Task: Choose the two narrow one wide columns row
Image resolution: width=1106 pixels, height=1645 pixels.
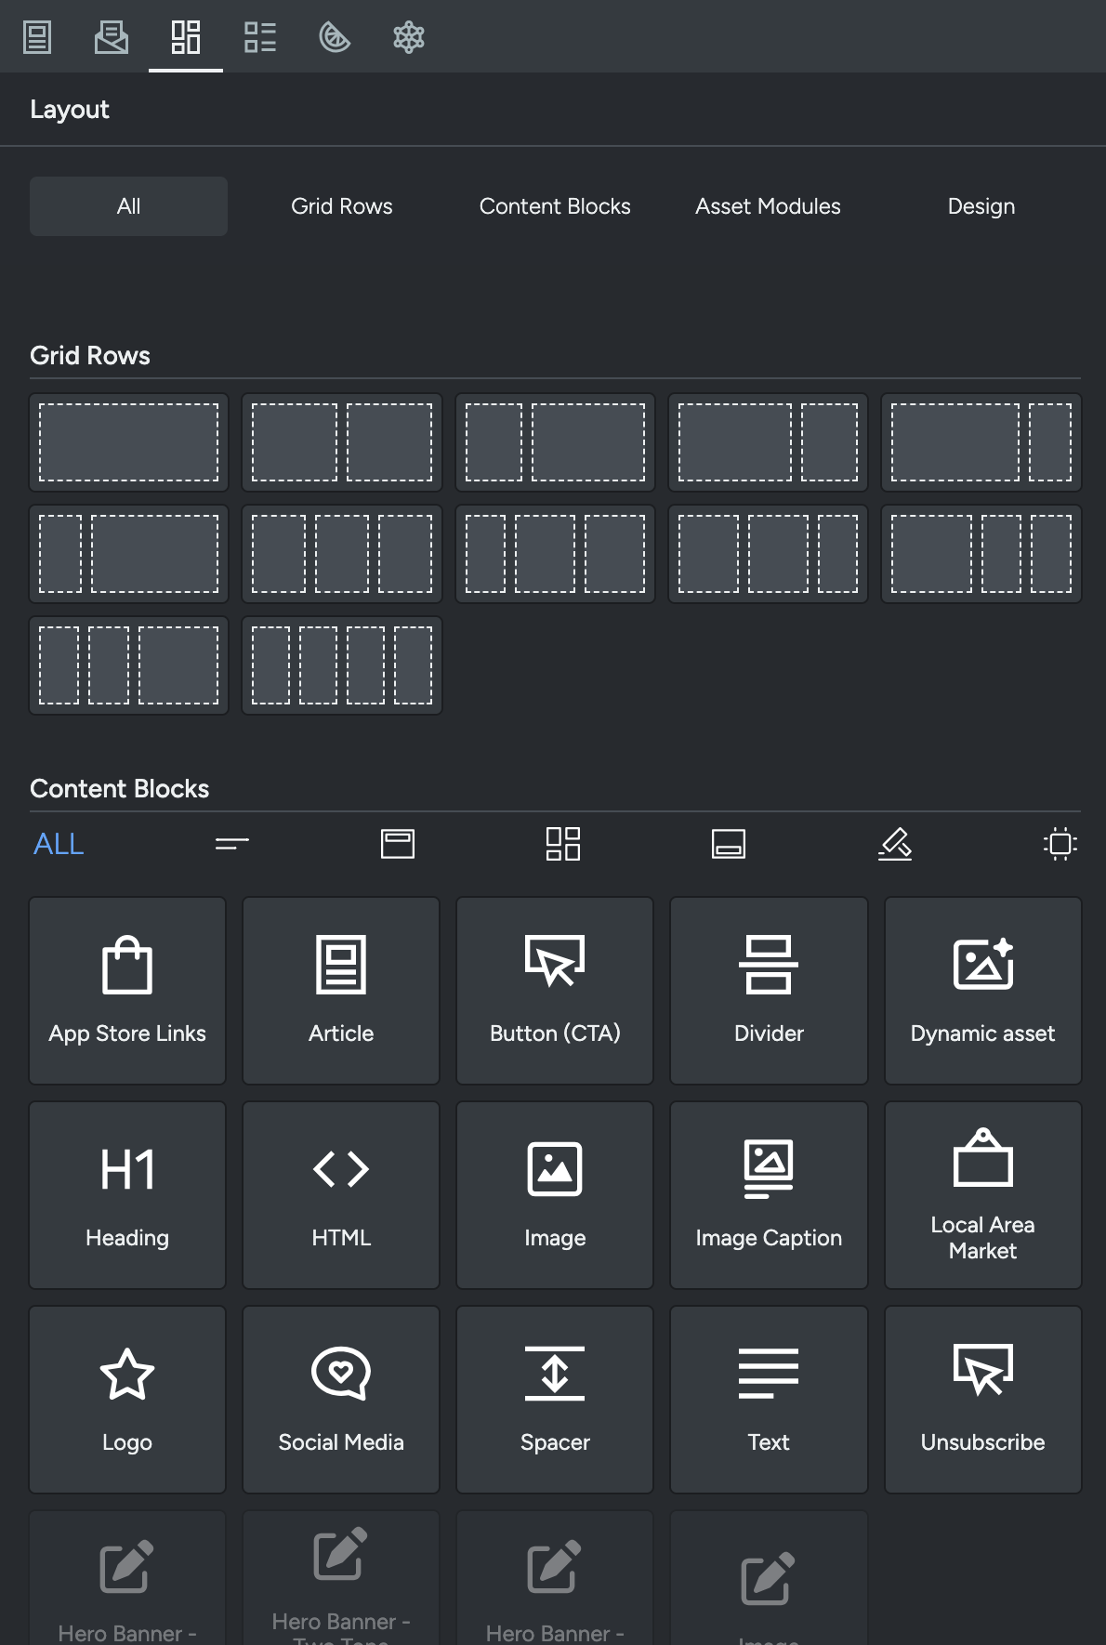Action: pos(128,665)
